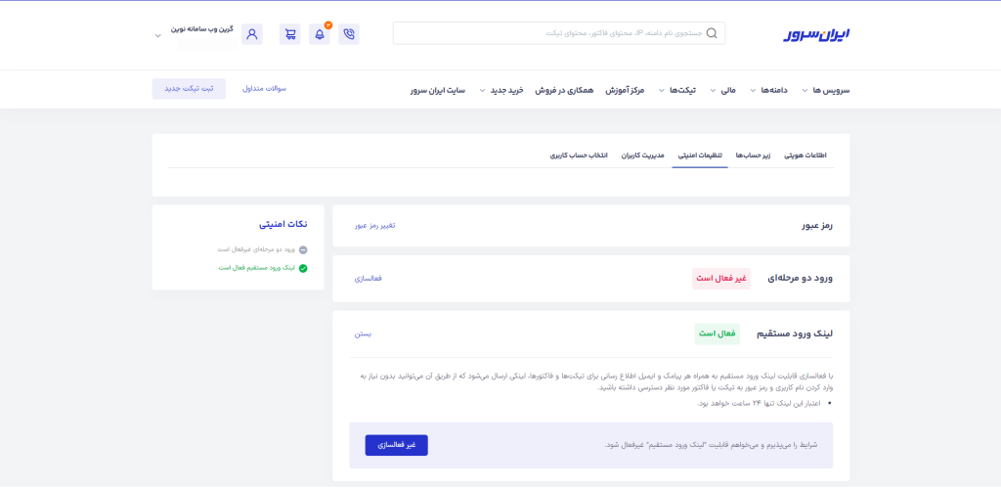The width and height of the screenshot is (1001, 489).
Task: Click the ثبت تیکت جدید button
Action: tap(189, 89)
